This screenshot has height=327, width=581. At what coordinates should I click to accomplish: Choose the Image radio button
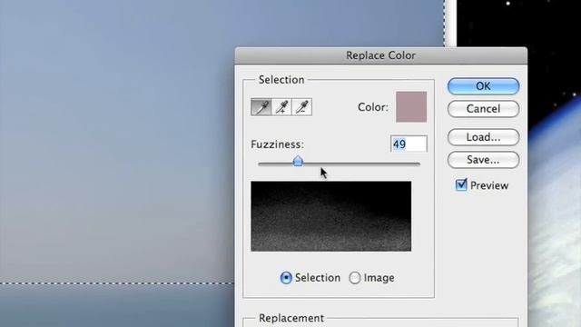(x=355, y=278)
